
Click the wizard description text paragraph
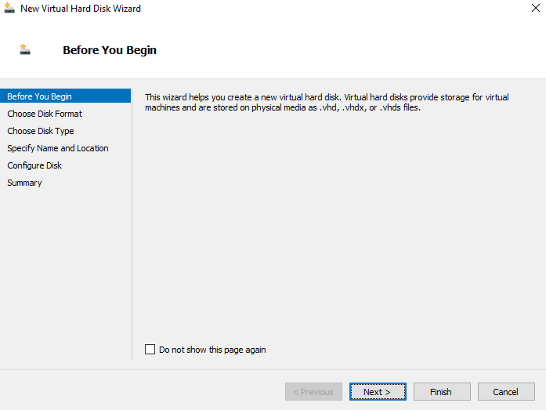pos(327,103)
